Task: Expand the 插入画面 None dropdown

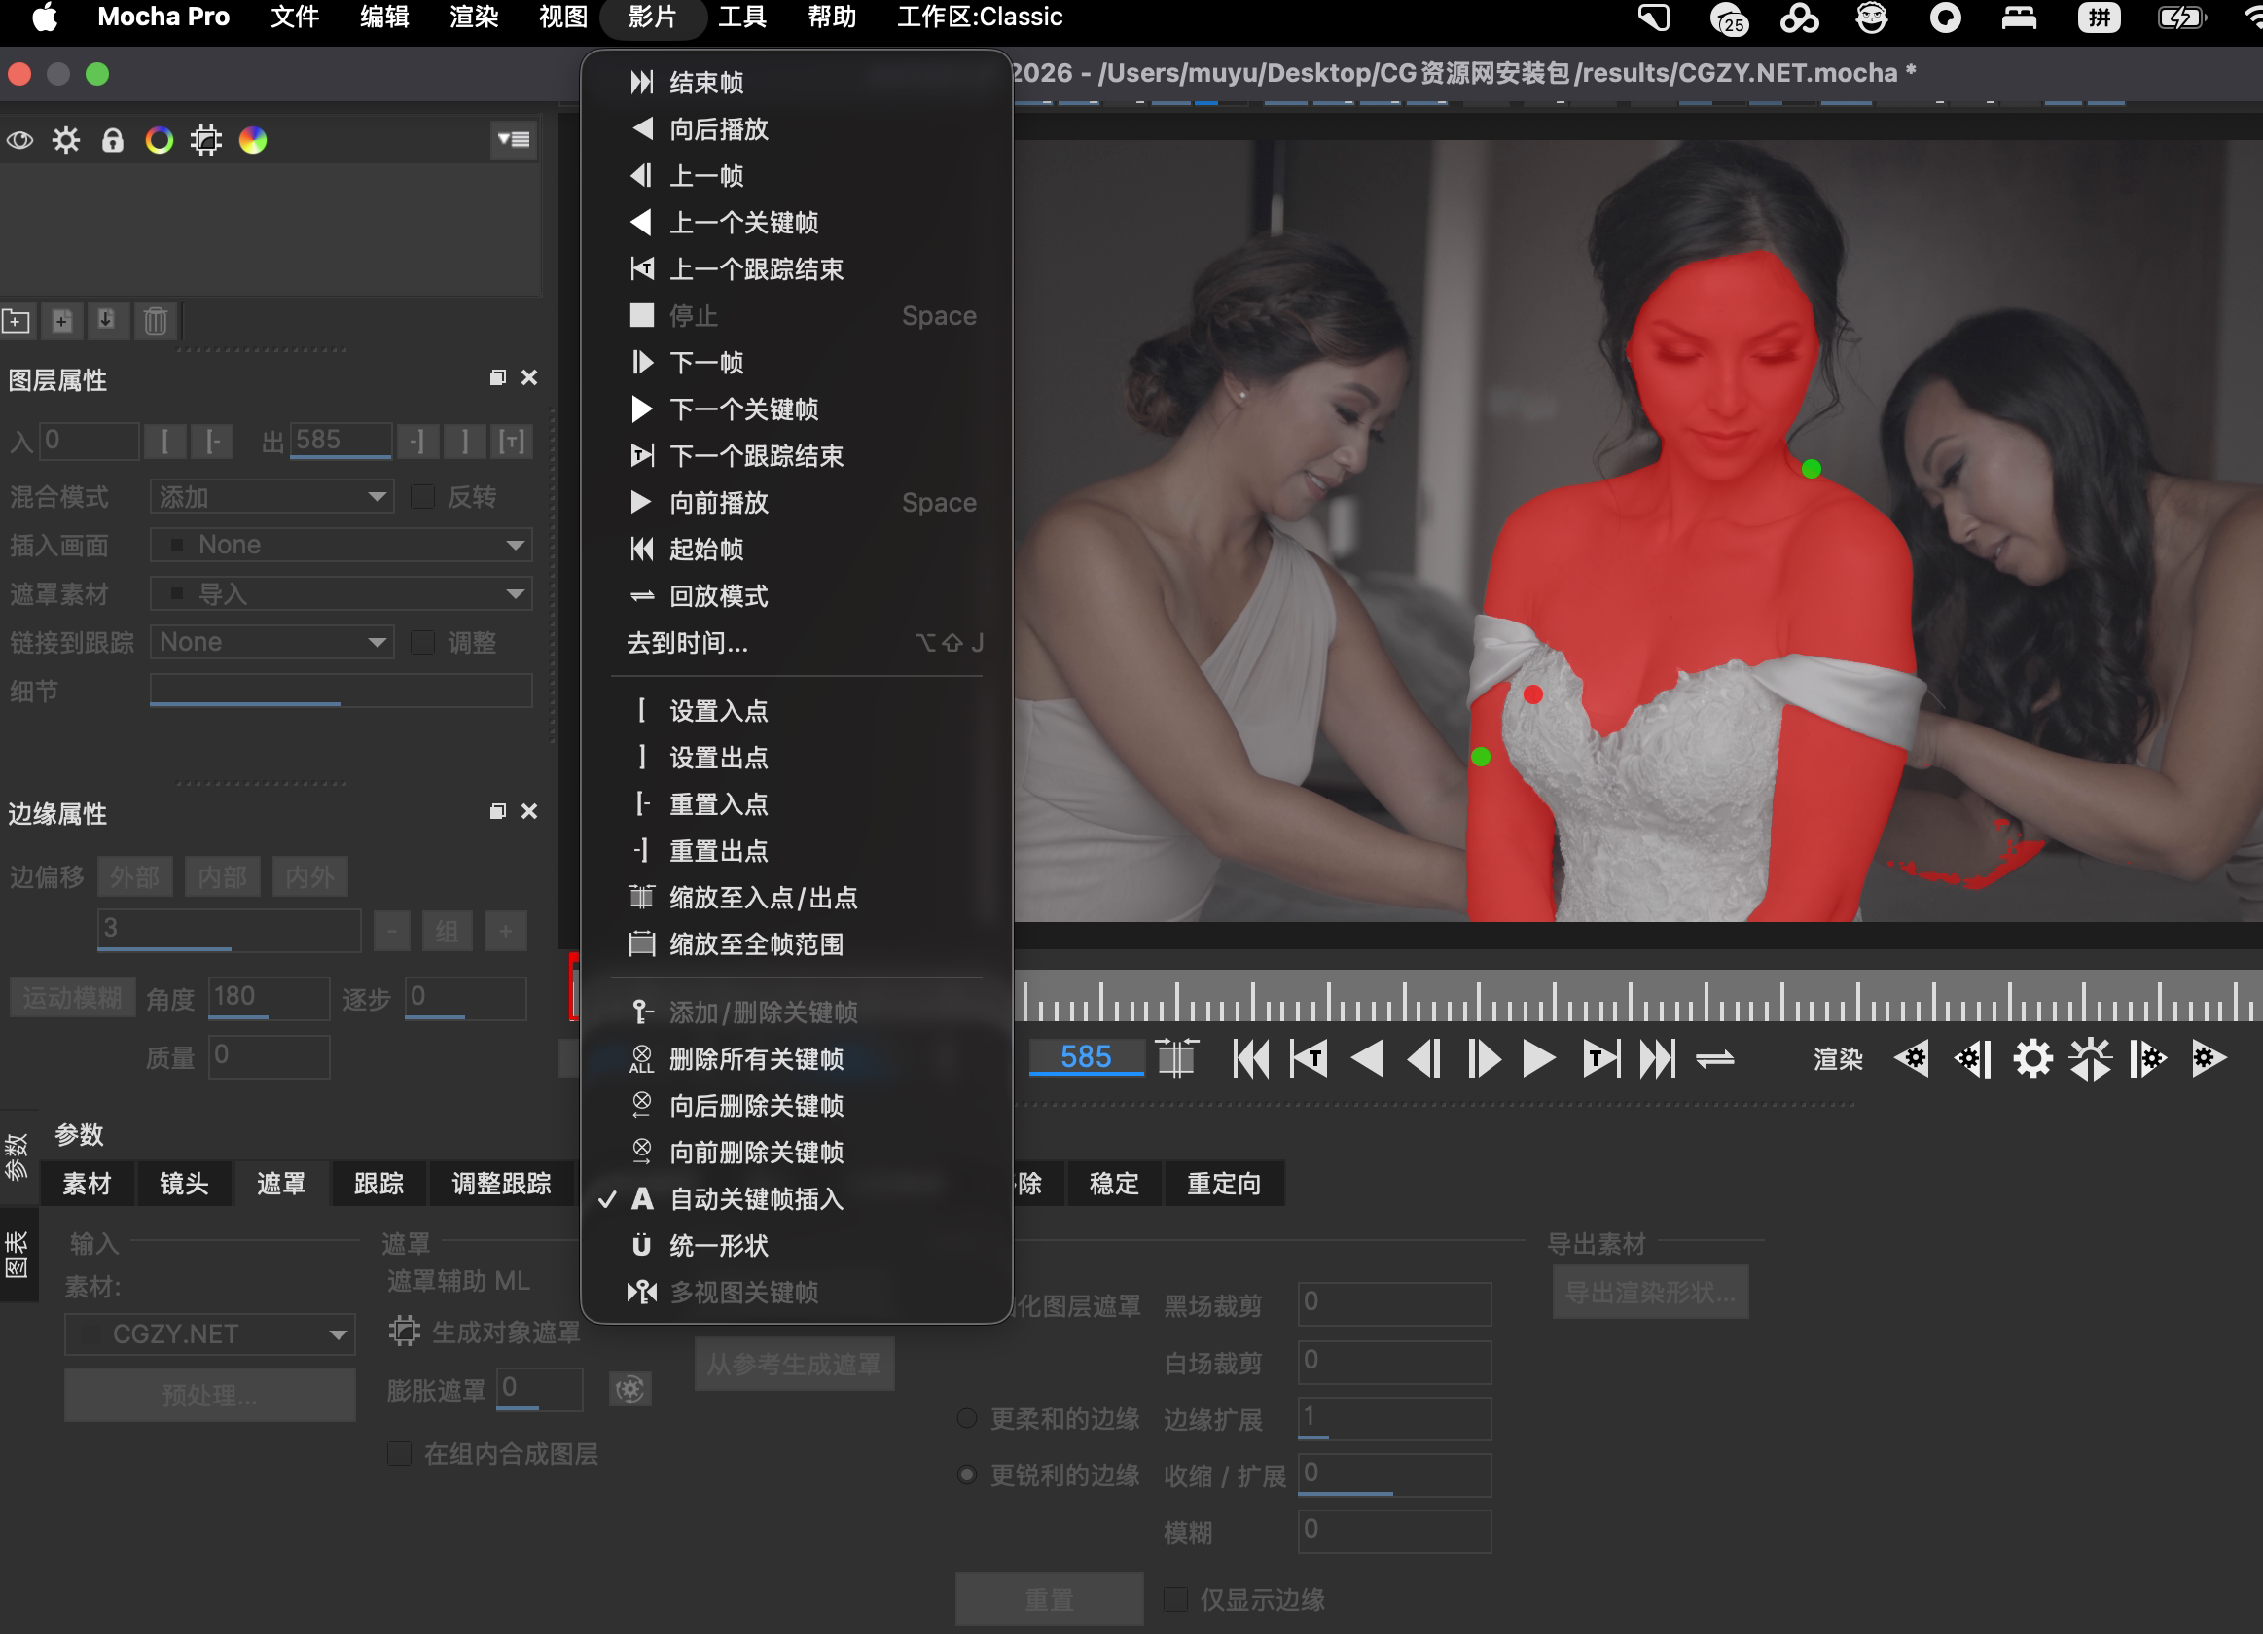Action: click(341, 545)
